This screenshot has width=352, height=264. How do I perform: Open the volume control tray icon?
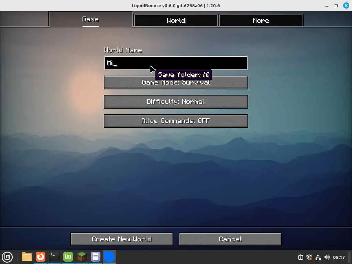click(x=327, y=257)
